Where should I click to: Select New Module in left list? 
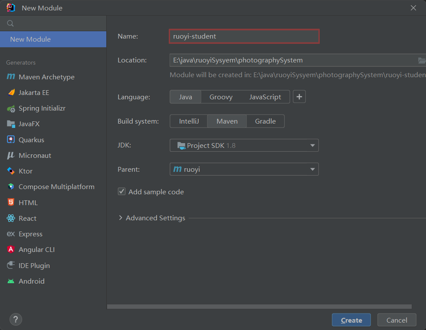tap(53, 39)
